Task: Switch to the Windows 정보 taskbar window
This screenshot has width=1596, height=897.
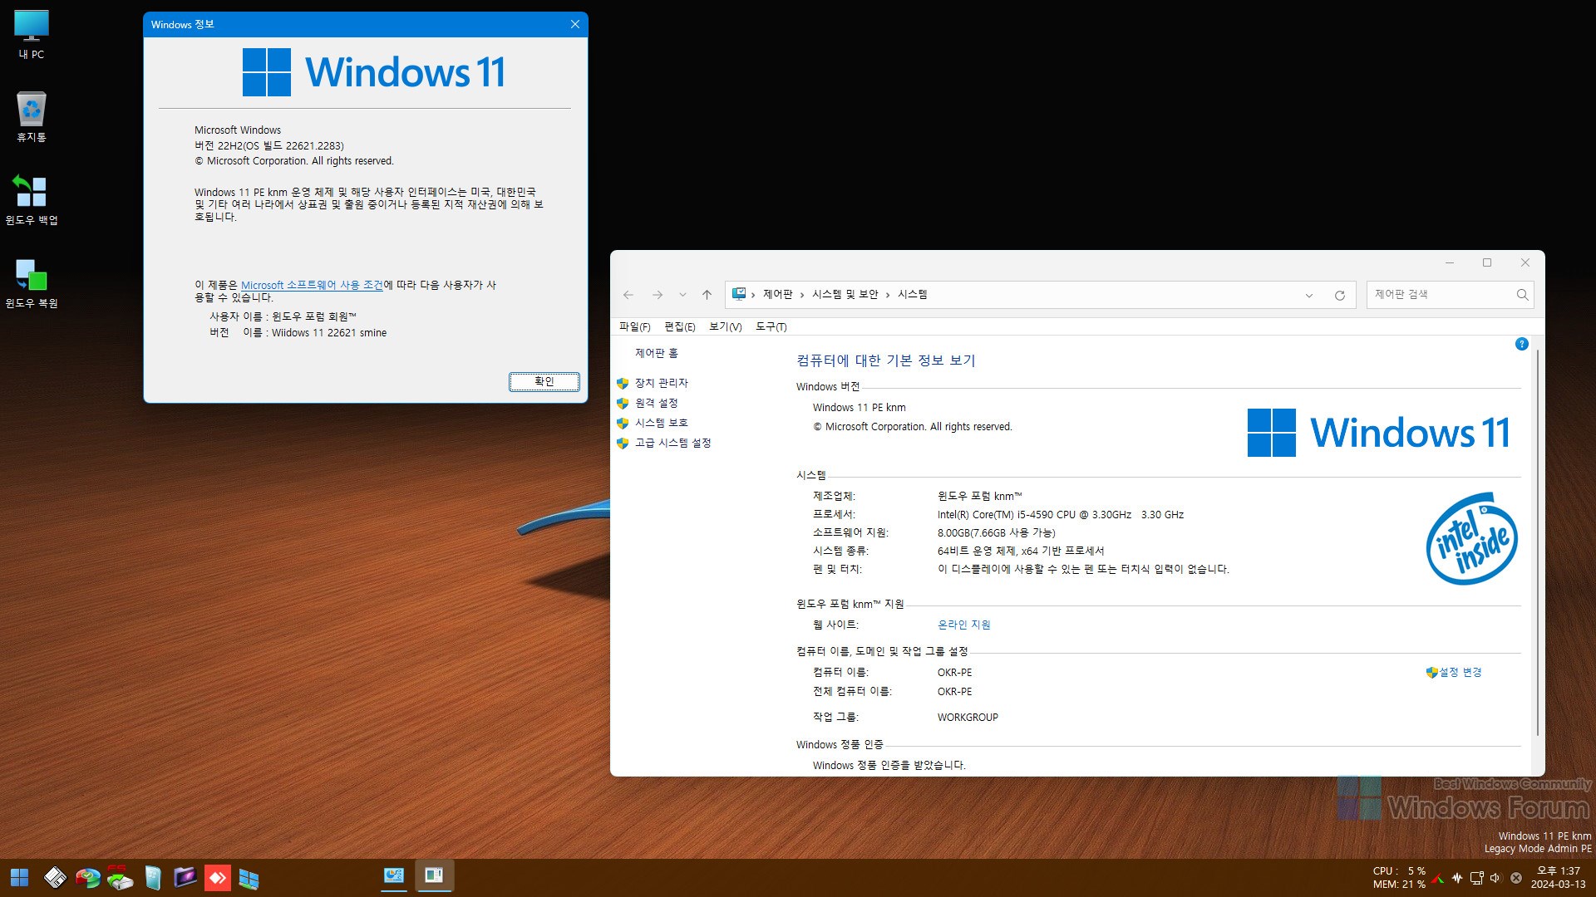Action: point(434,875)
